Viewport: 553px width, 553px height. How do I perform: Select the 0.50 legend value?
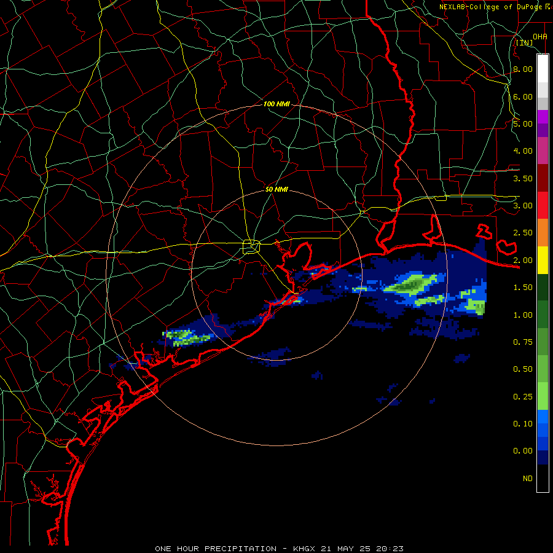(x=523, y=369)
